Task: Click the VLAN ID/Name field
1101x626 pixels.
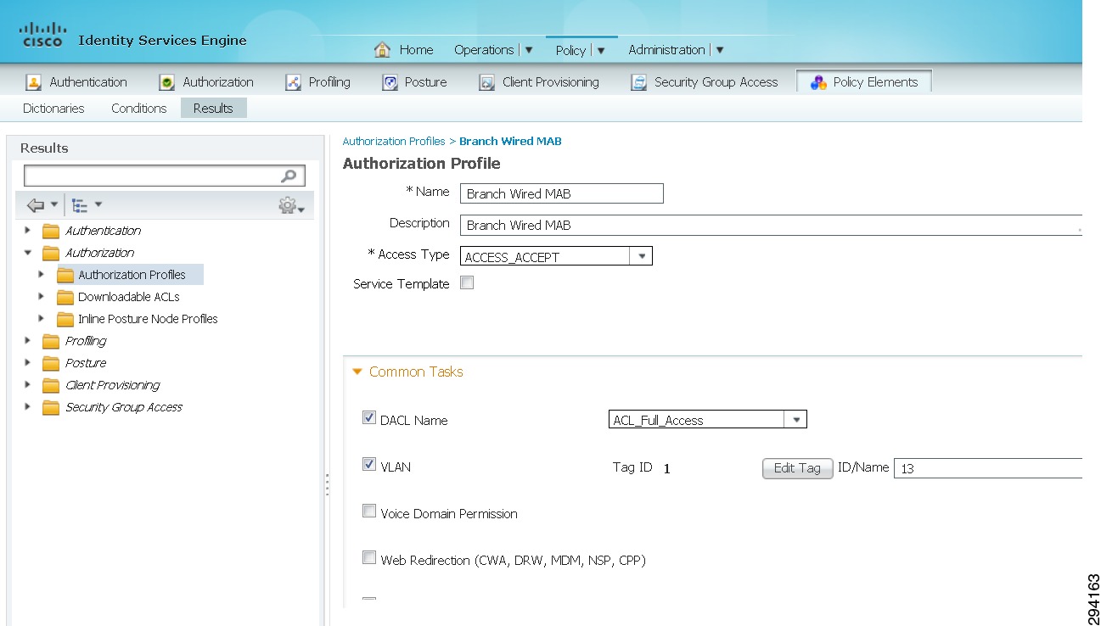Action: (x=988, y=468)
